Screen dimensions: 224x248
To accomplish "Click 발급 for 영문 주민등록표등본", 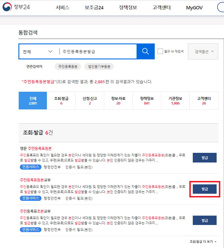I will point(205,158).
